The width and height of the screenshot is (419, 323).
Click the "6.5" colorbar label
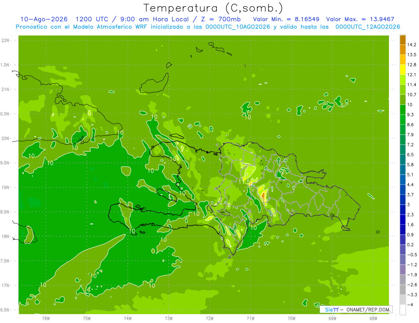tap(411, 155)
